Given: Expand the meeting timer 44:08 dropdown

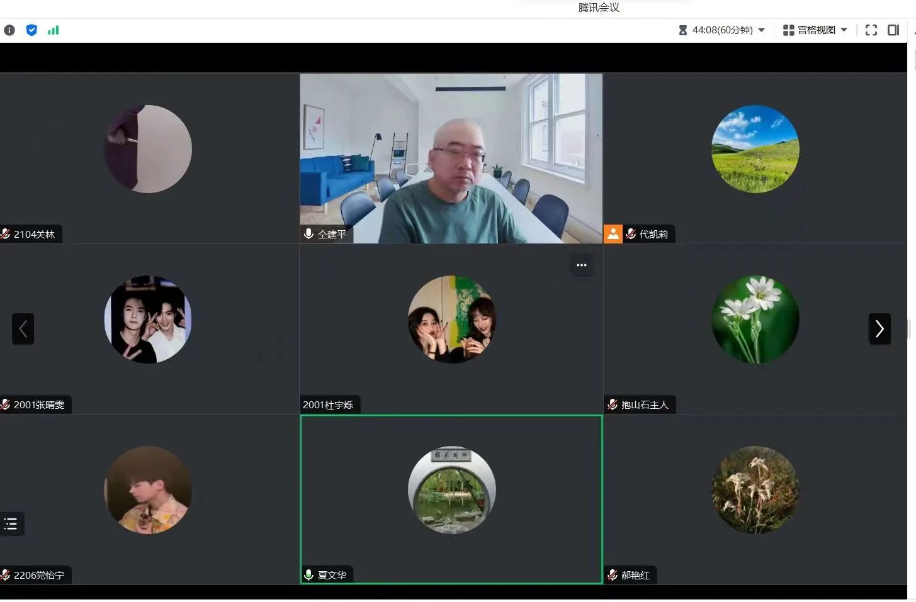Looking at the screenshot, I should 721,30.
